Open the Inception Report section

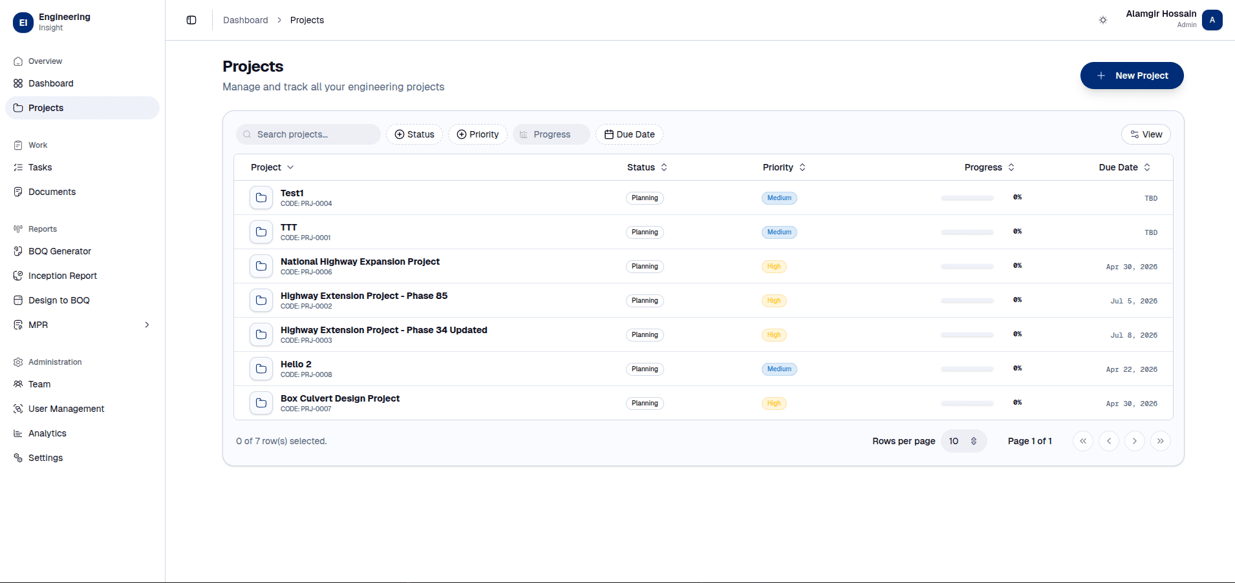click(62, 276)
